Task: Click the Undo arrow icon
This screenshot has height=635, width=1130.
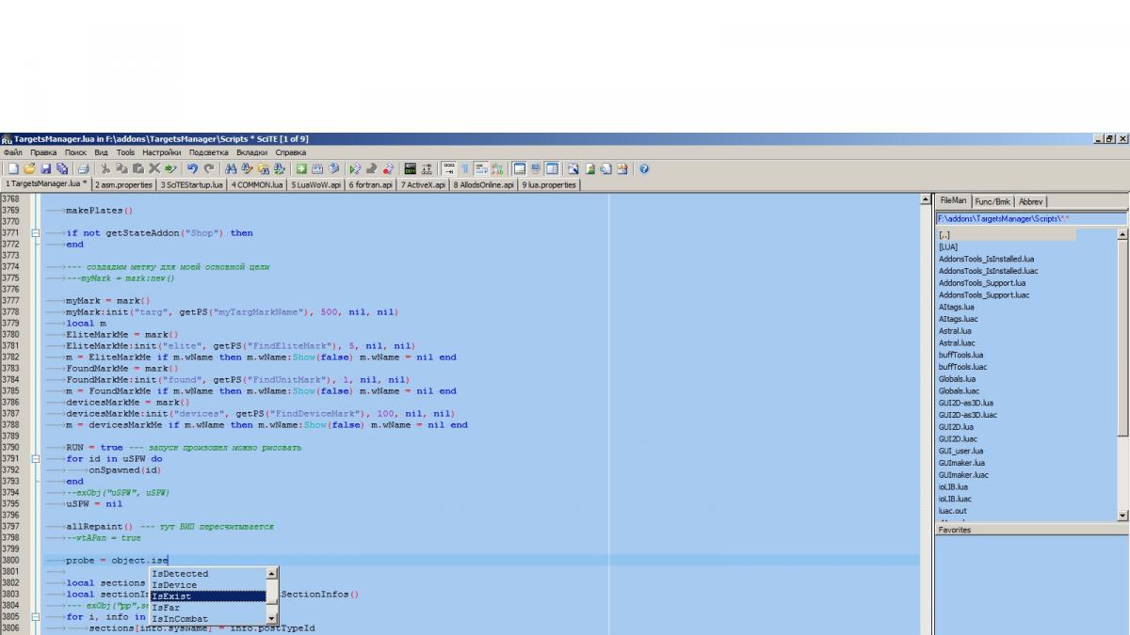Action: click(x=192, y=169)
